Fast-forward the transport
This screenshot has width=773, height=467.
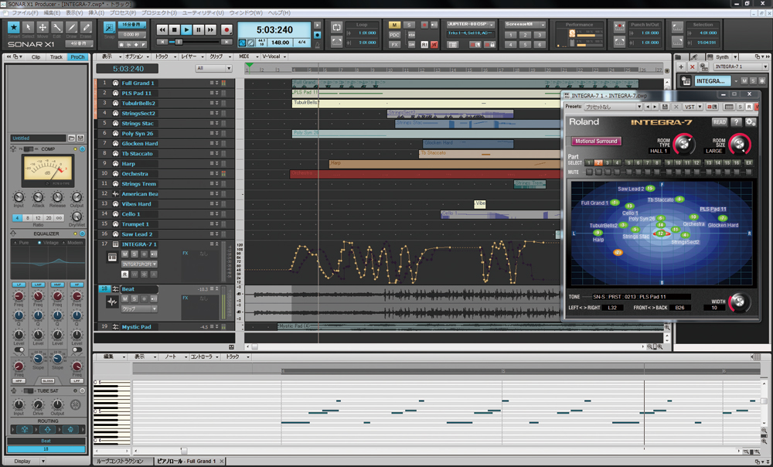coord(211,30)
